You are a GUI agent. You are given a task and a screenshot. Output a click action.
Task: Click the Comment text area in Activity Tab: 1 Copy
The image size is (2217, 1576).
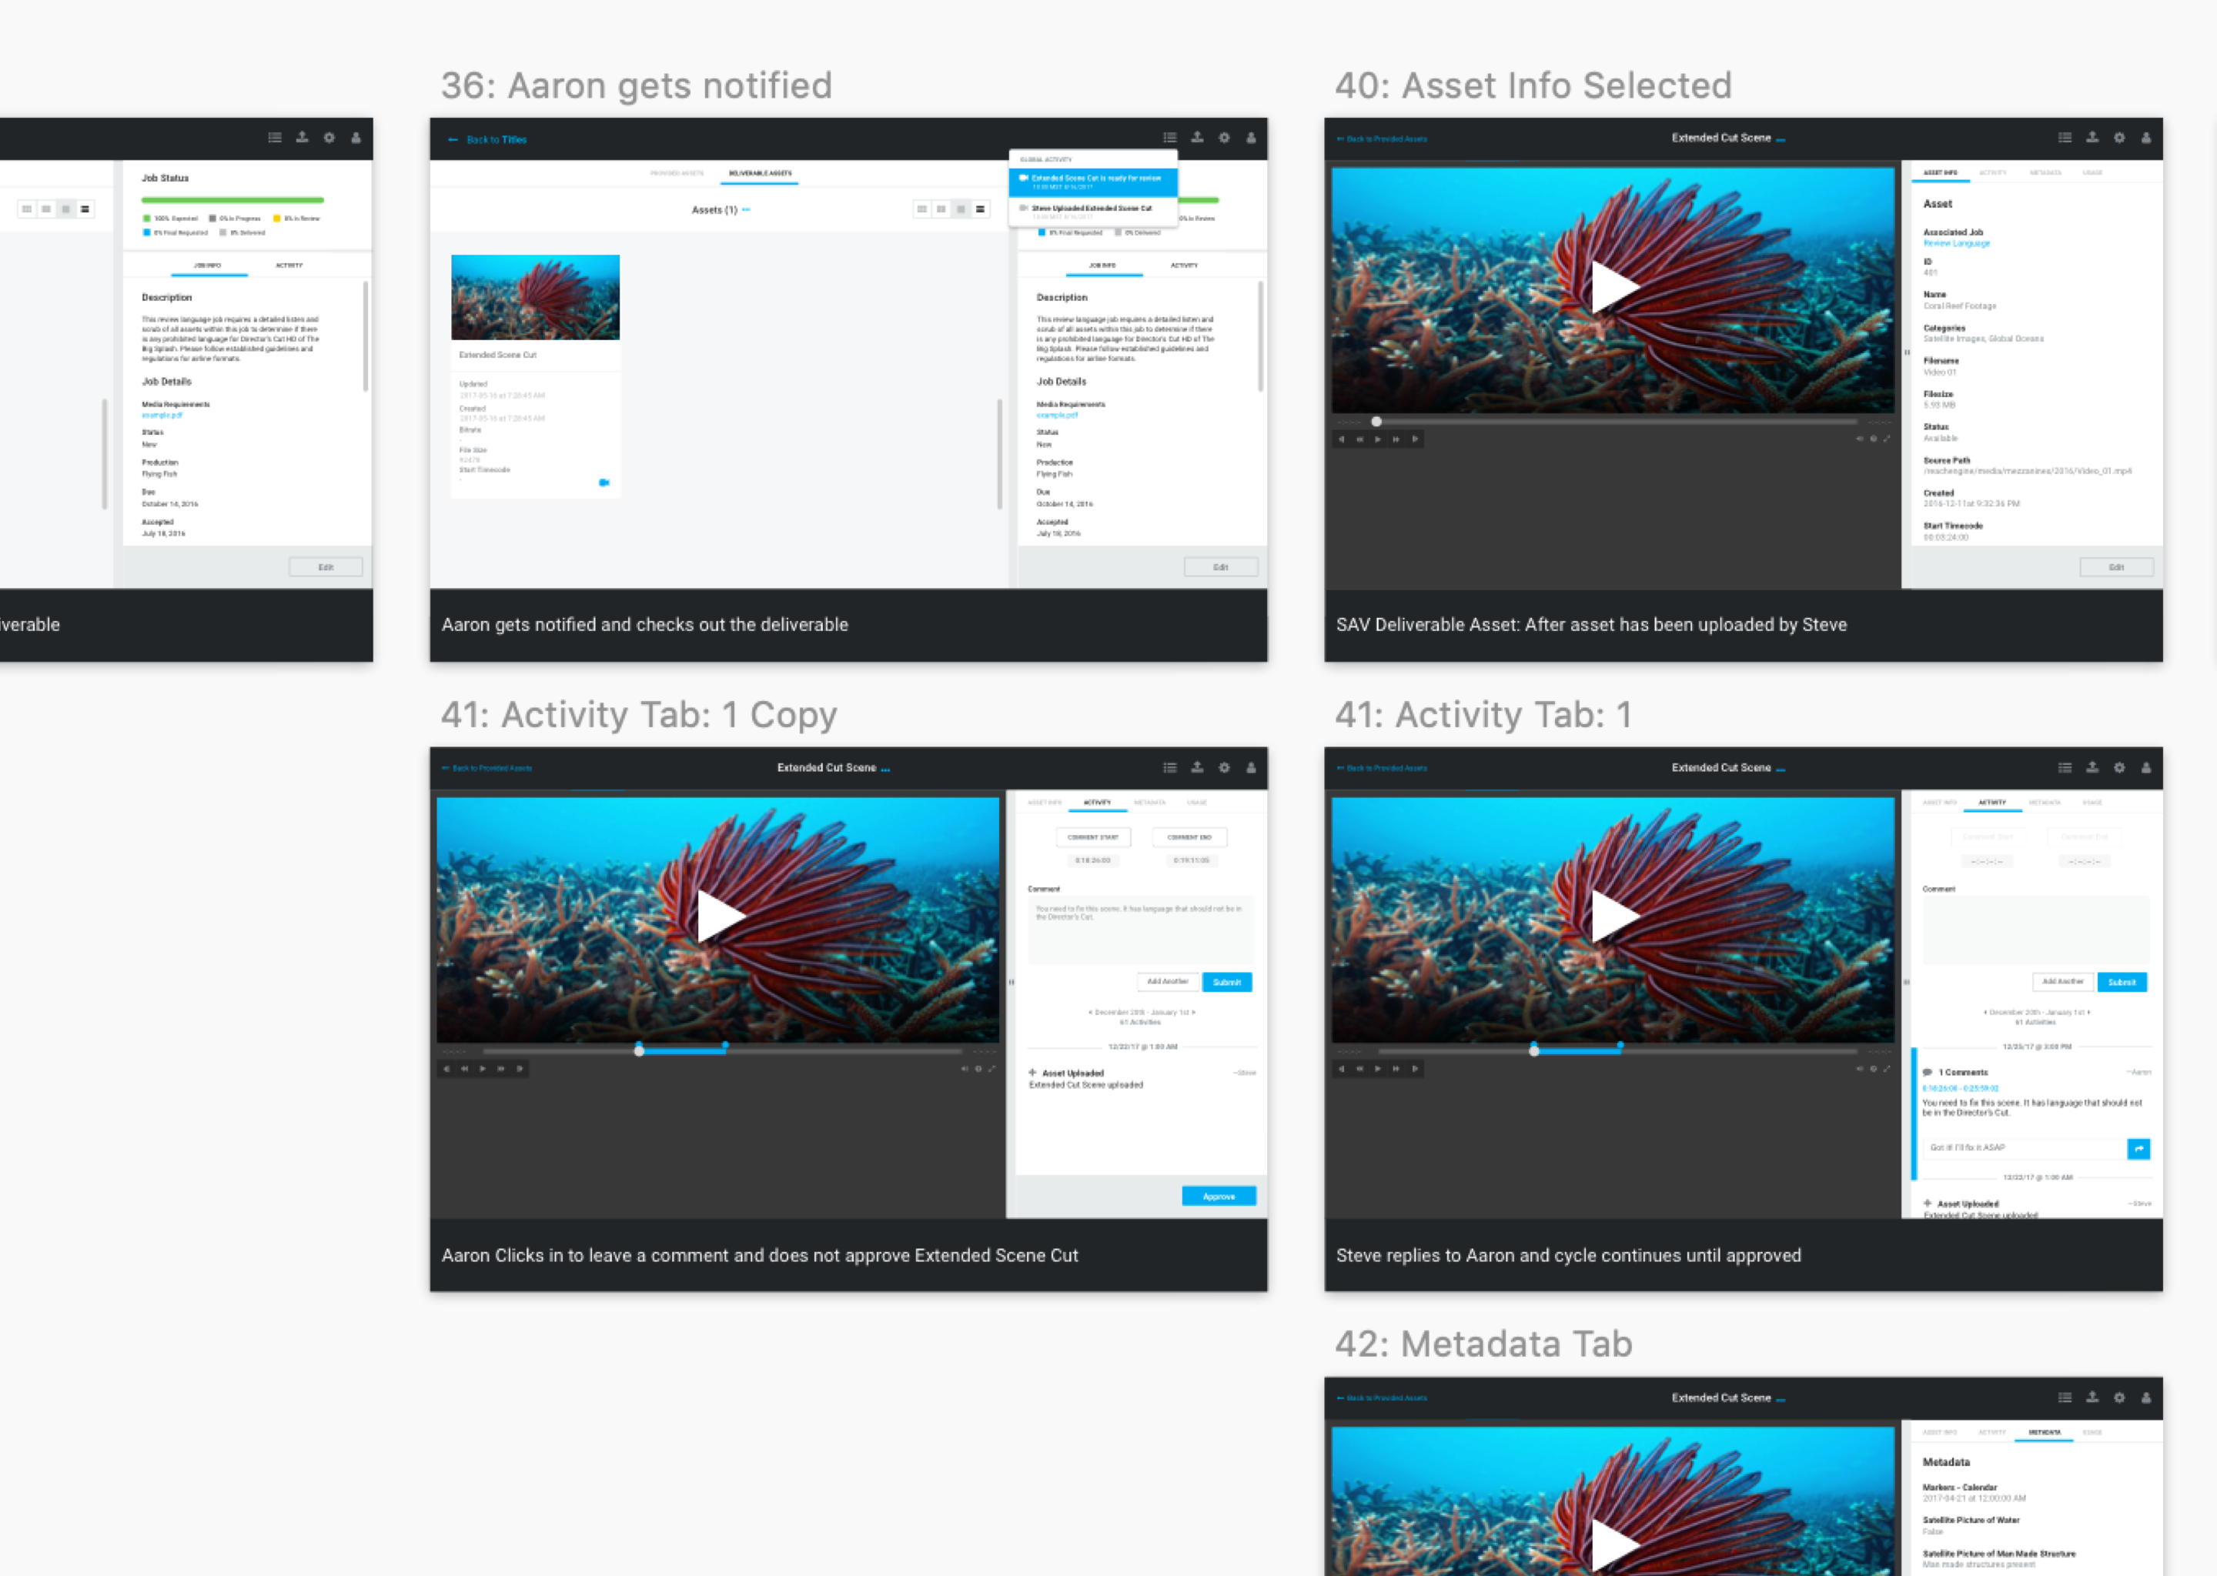(1141, 930)
